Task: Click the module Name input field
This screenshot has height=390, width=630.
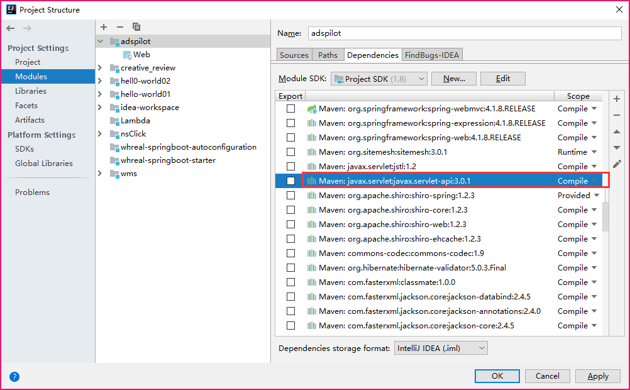Action: coord(465,33)
